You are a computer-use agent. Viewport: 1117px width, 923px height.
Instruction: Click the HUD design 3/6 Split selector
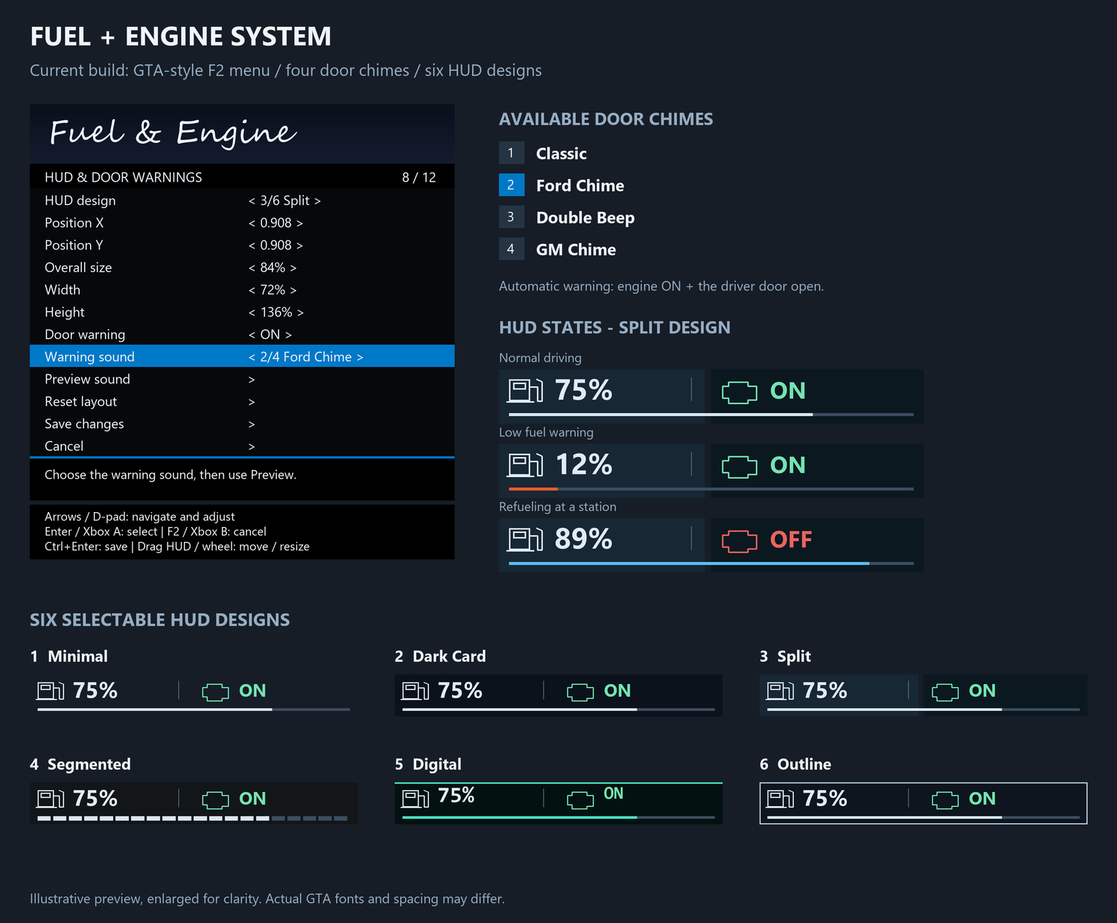click(x=284, y=200)
